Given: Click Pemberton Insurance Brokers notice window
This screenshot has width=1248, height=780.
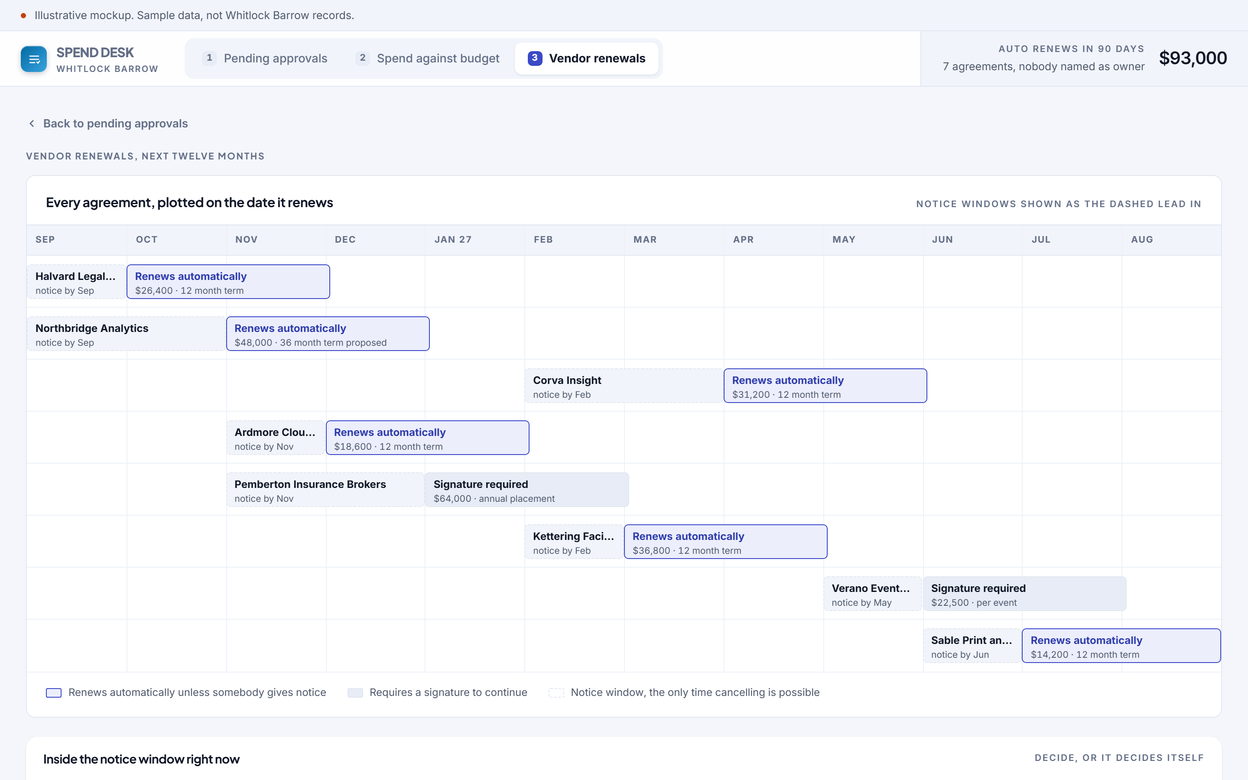Looking at the screenshot, I should tap(325, 490).
